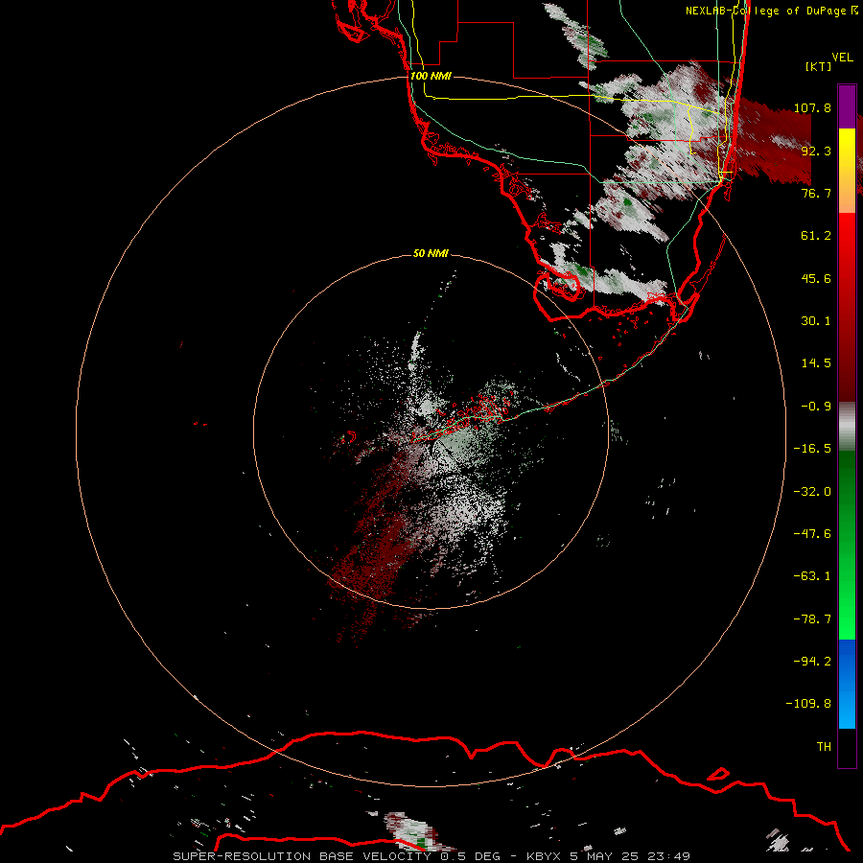Pick the black TH segment of color bar
The width and height of the screenshot is (863, 863).
[x=847, y=747]
